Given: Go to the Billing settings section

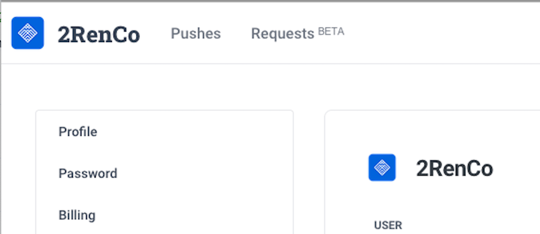Looking at the screenshot, I should (77, 215).
